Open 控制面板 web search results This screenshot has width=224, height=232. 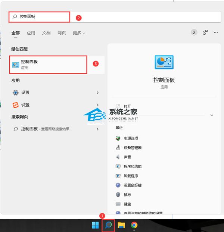pos(45,129)
